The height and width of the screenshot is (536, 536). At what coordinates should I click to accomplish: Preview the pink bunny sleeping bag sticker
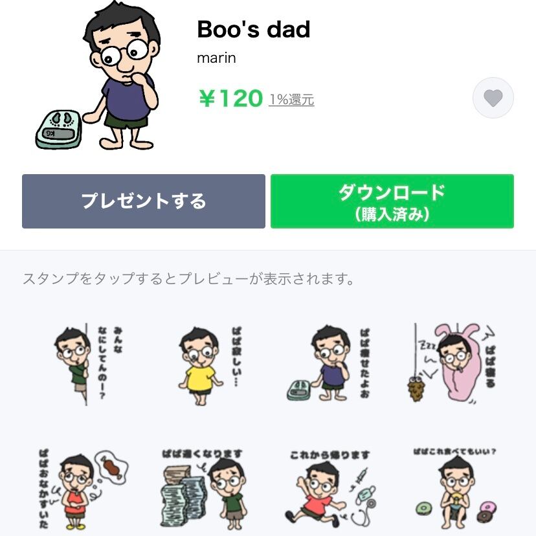pos(451,364)
